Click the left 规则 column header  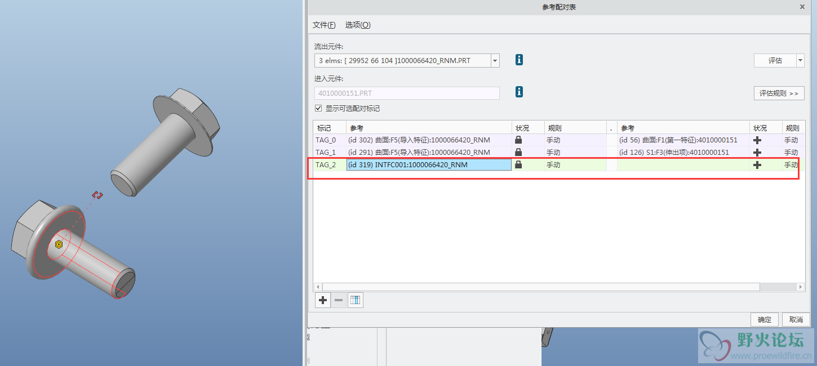(x=575, y=128)
